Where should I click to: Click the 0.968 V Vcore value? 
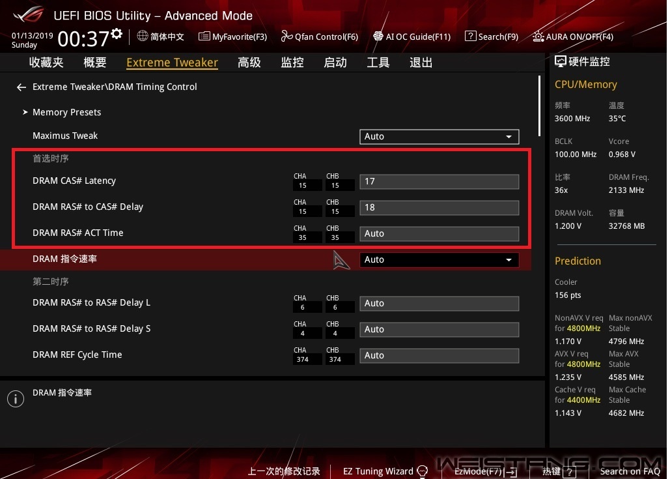click(622, 154)
